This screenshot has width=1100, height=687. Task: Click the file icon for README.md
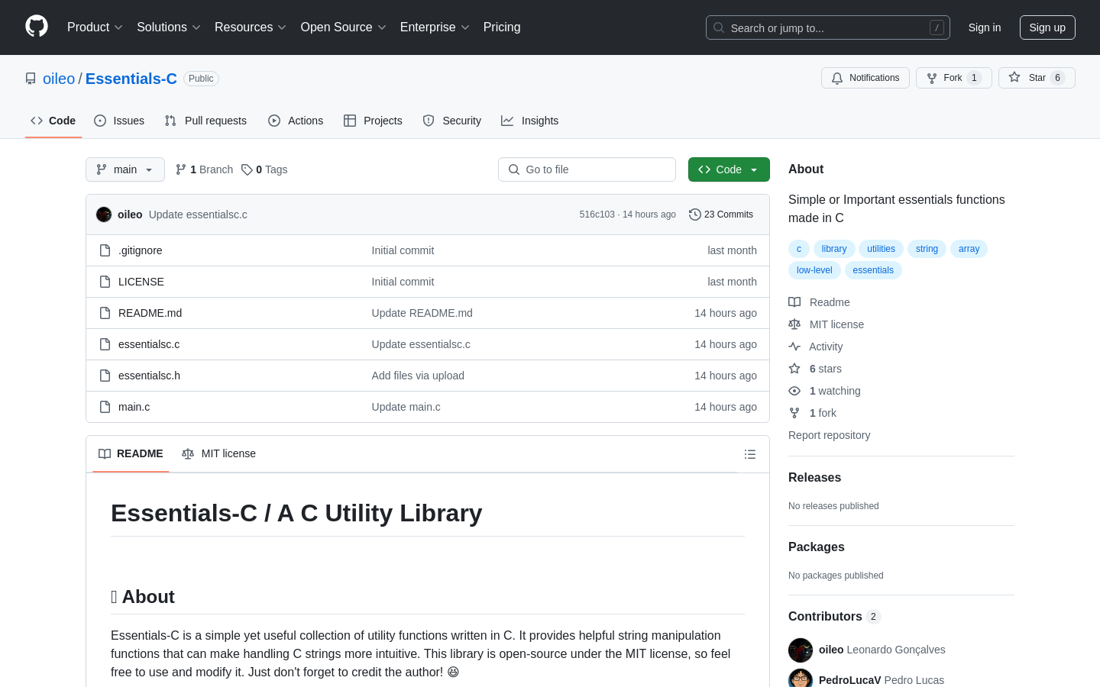(105, 313)
